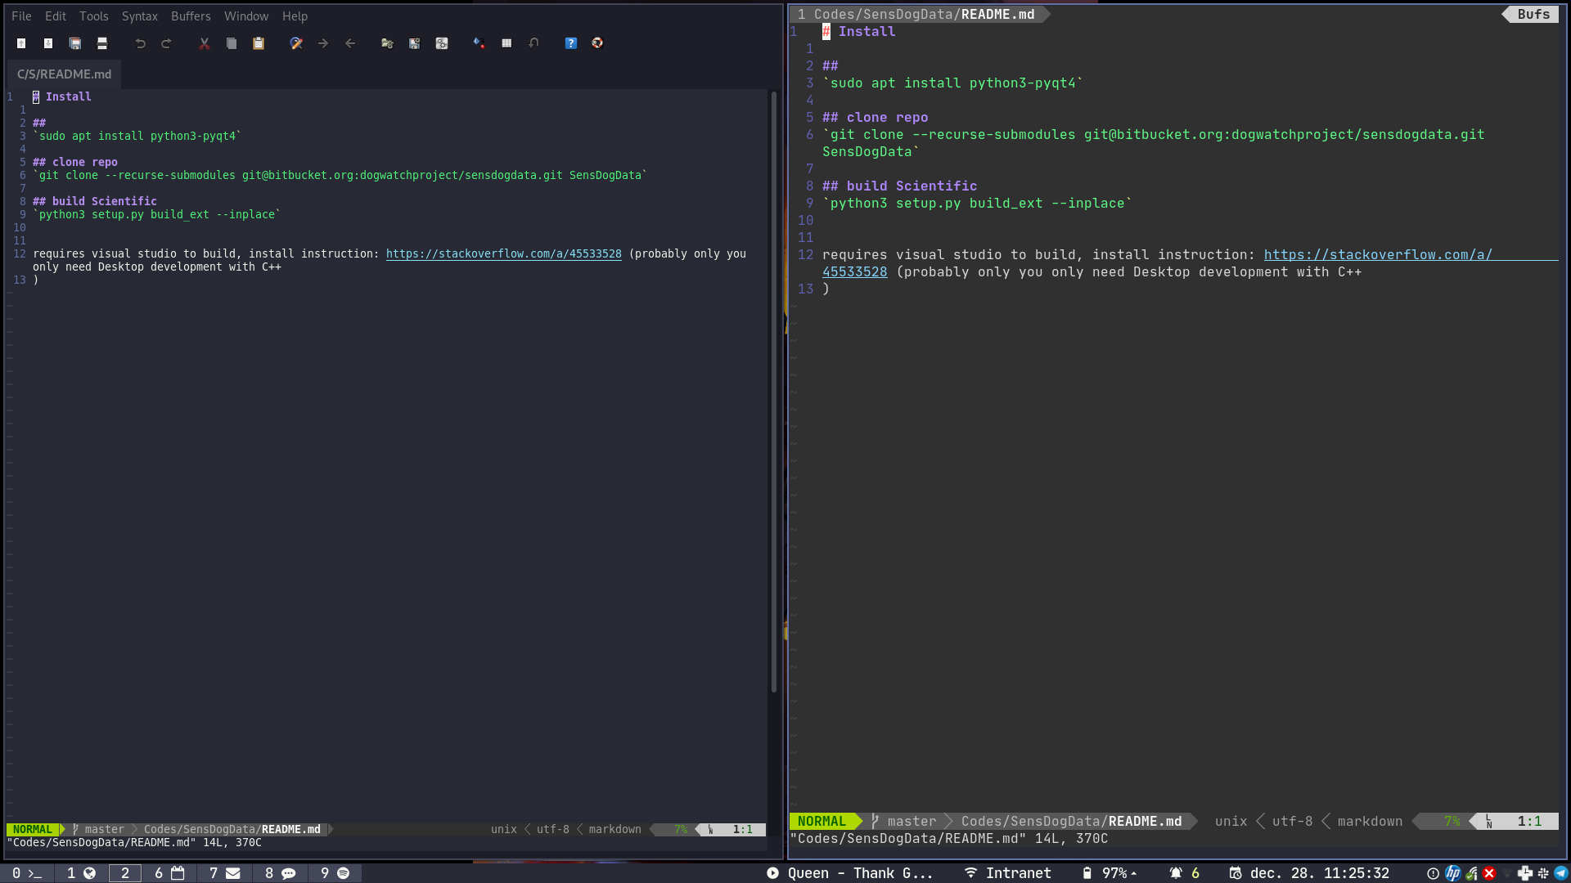
Task: Click the NORMAL mode indicator in gVim statusline
Action: [32, 829]
